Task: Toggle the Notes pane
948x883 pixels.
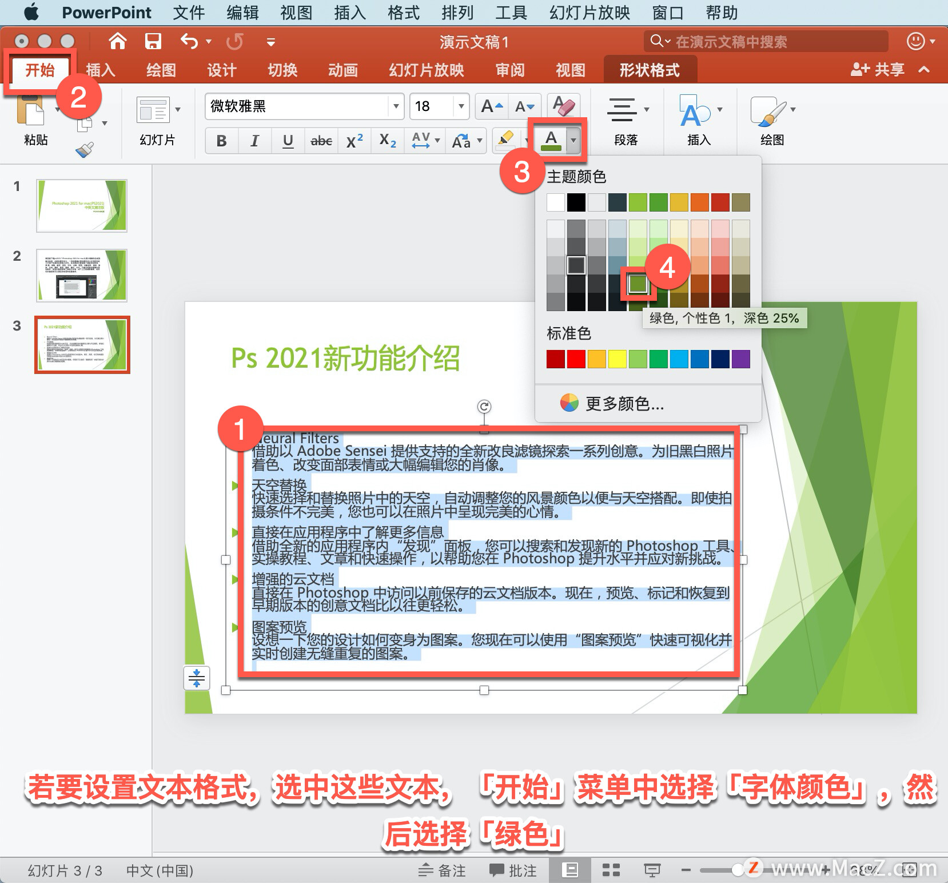Action: [442, 870]
